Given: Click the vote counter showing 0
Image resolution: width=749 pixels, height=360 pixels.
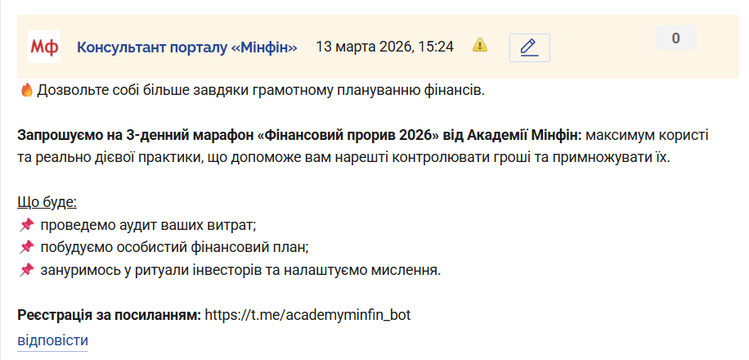Looking at the screenshot, I should (675, 38).
